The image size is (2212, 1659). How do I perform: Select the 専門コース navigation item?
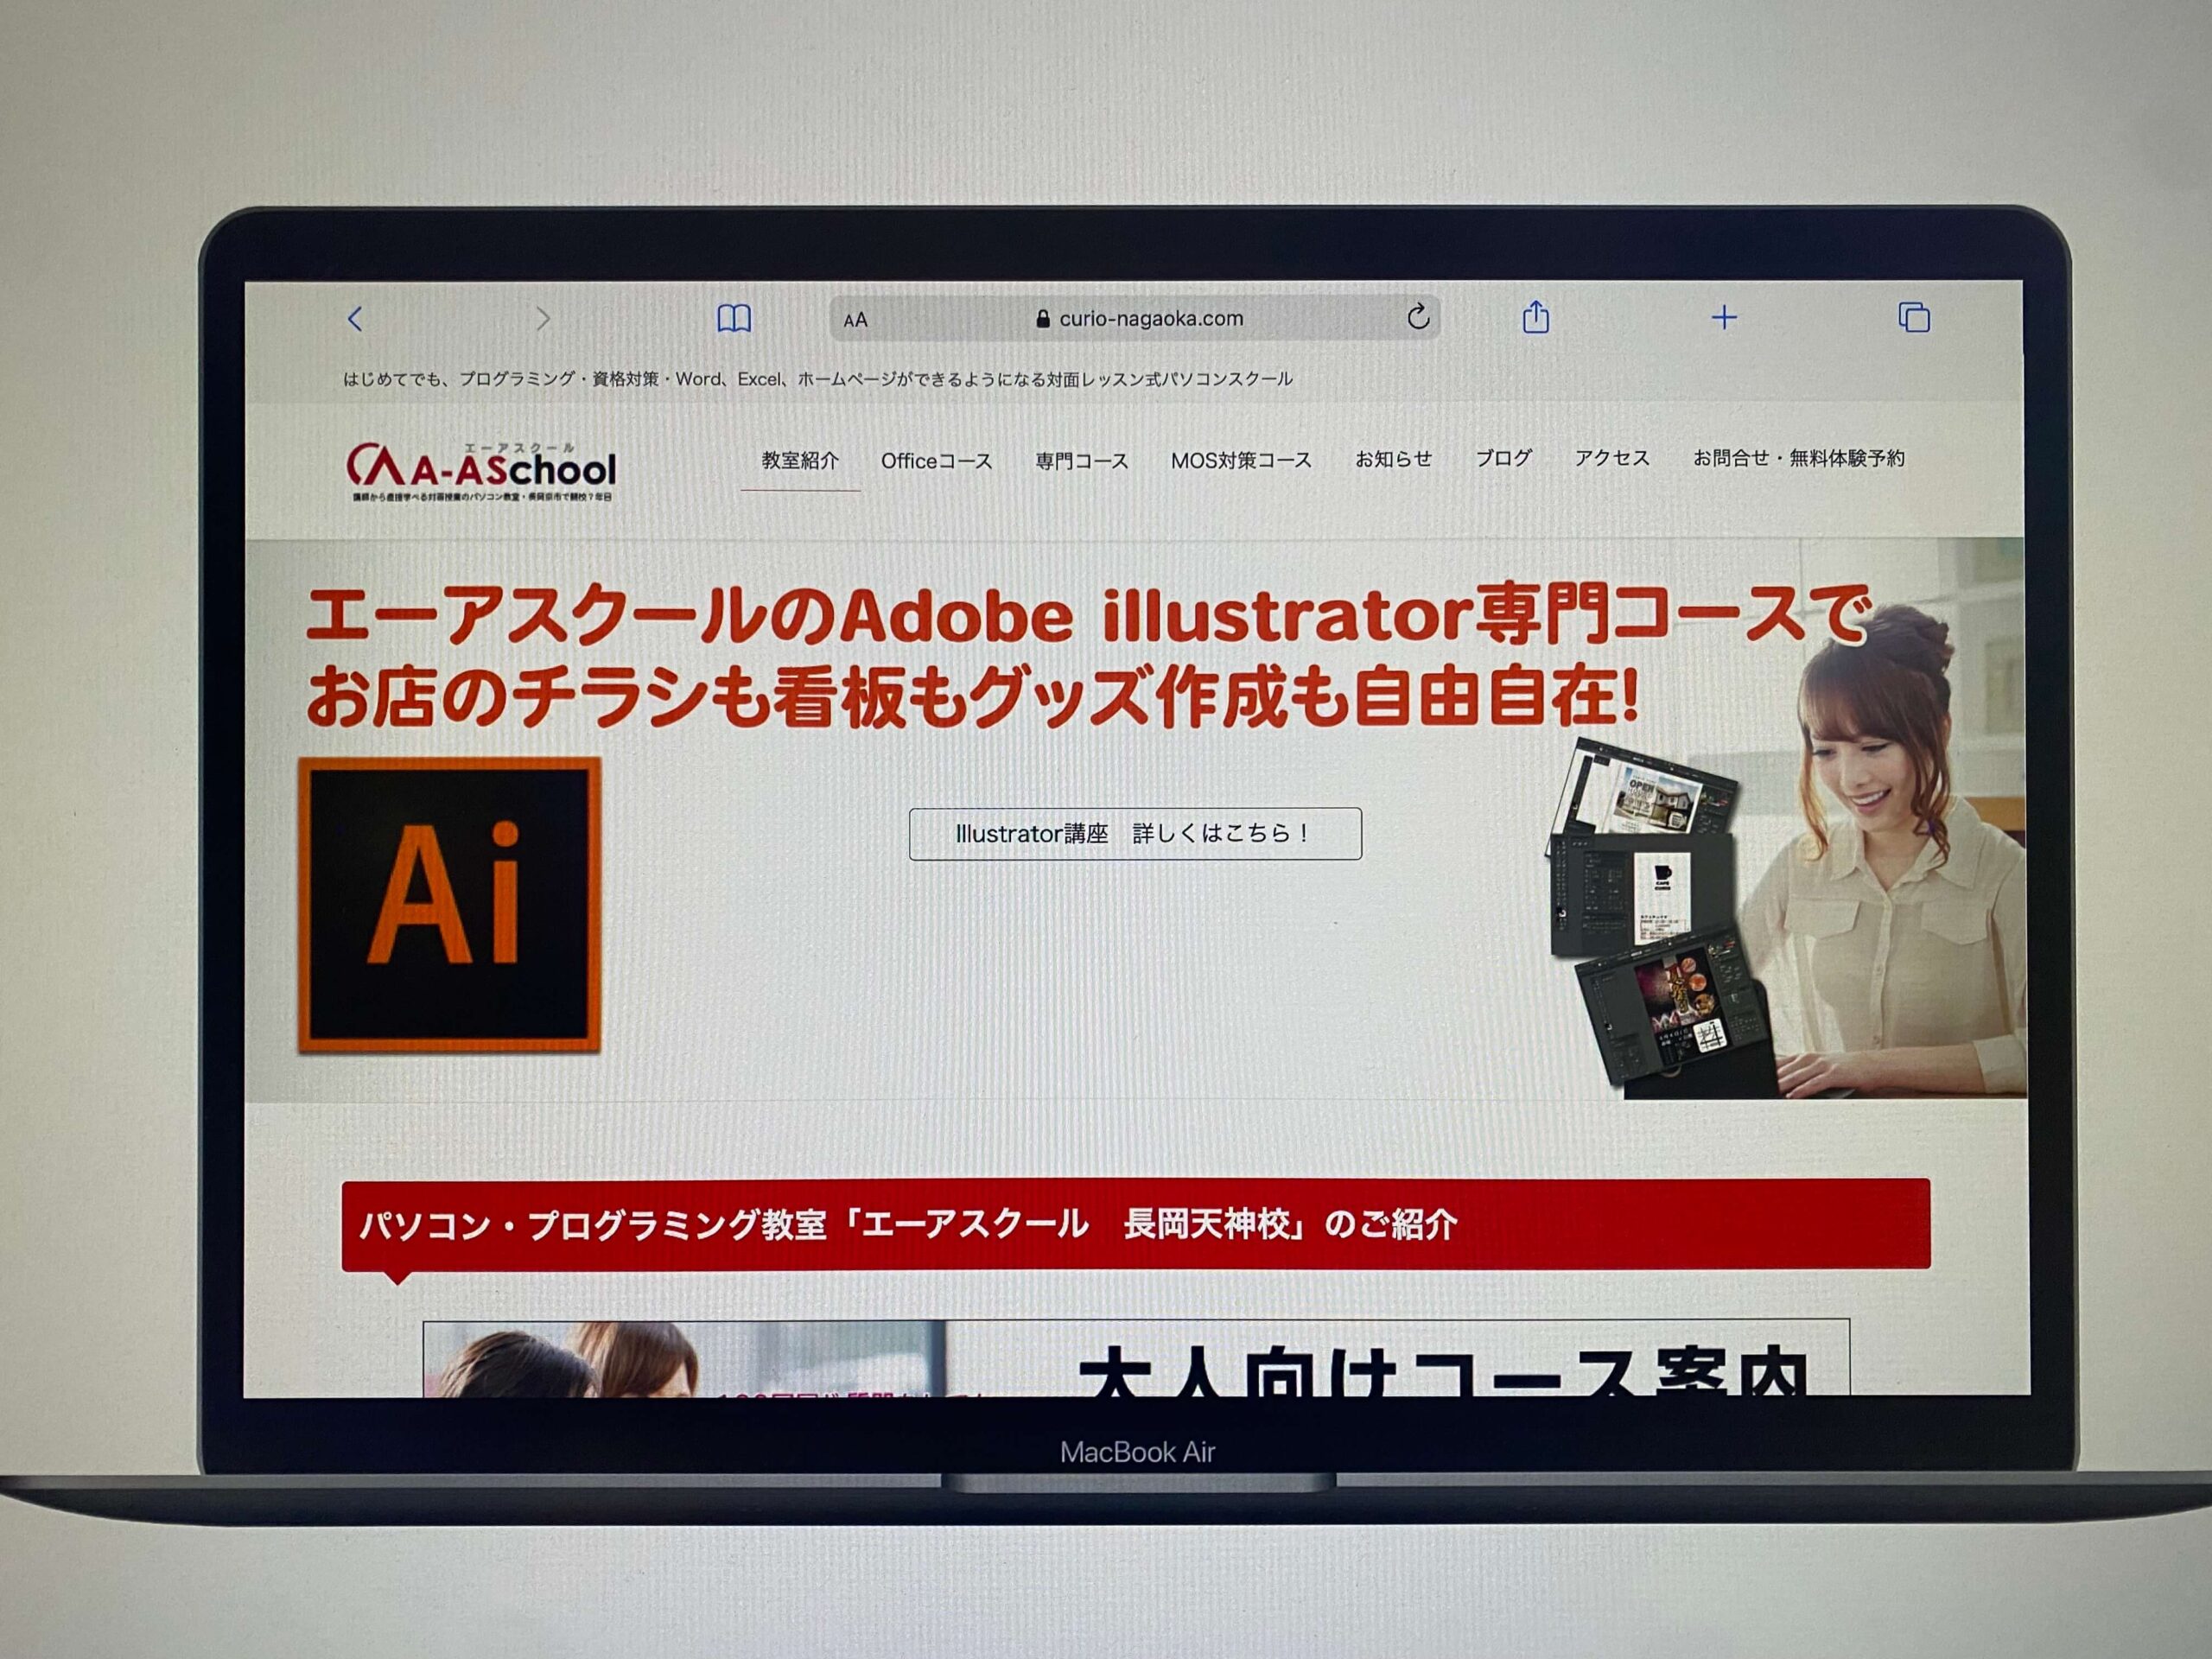tap(1081, 461)
